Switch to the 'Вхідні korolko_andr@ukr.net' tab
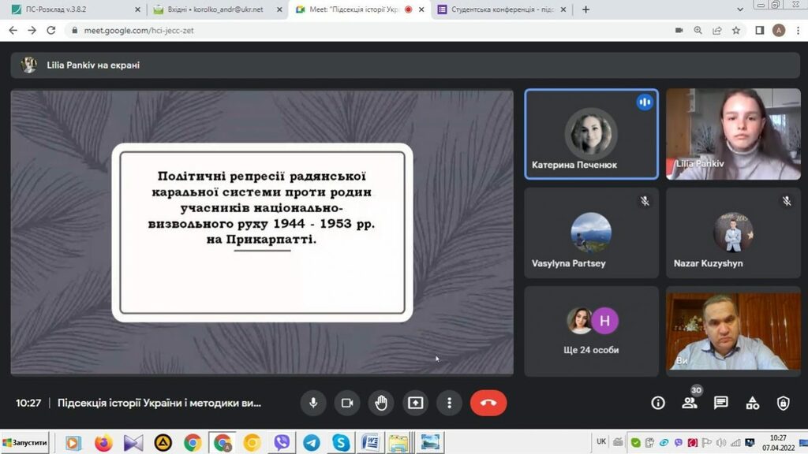Viewport: 808px width, 454px height. [217, 9]
